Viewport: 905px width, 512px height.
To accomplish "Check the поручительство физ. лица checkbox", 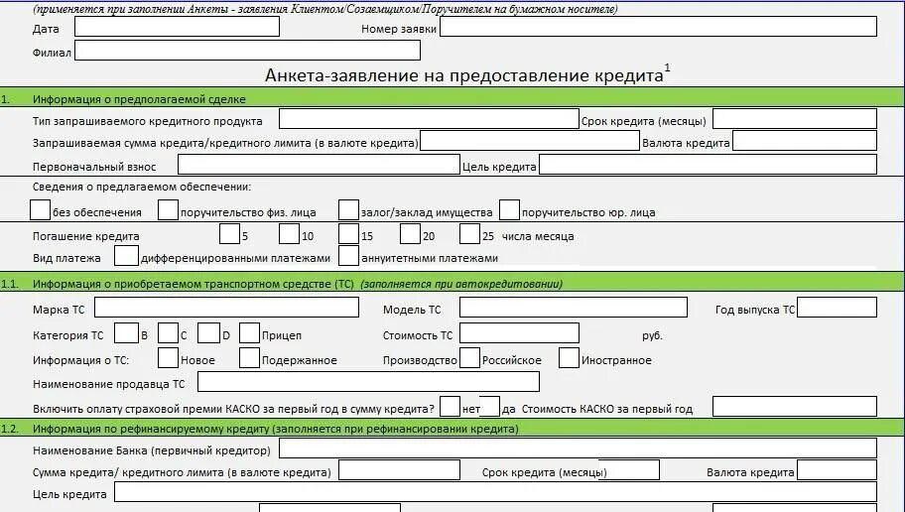I will [x=168, y=210].
